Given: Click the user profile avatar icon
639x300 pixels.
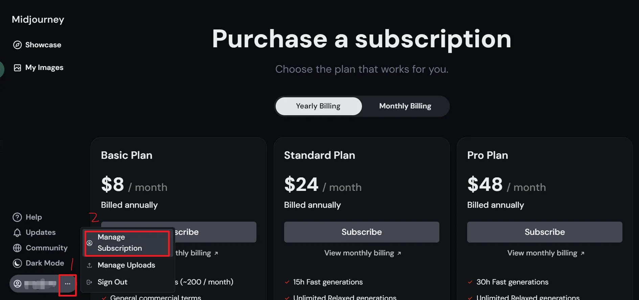Looking at the screenshot, I should click(18, 284).
